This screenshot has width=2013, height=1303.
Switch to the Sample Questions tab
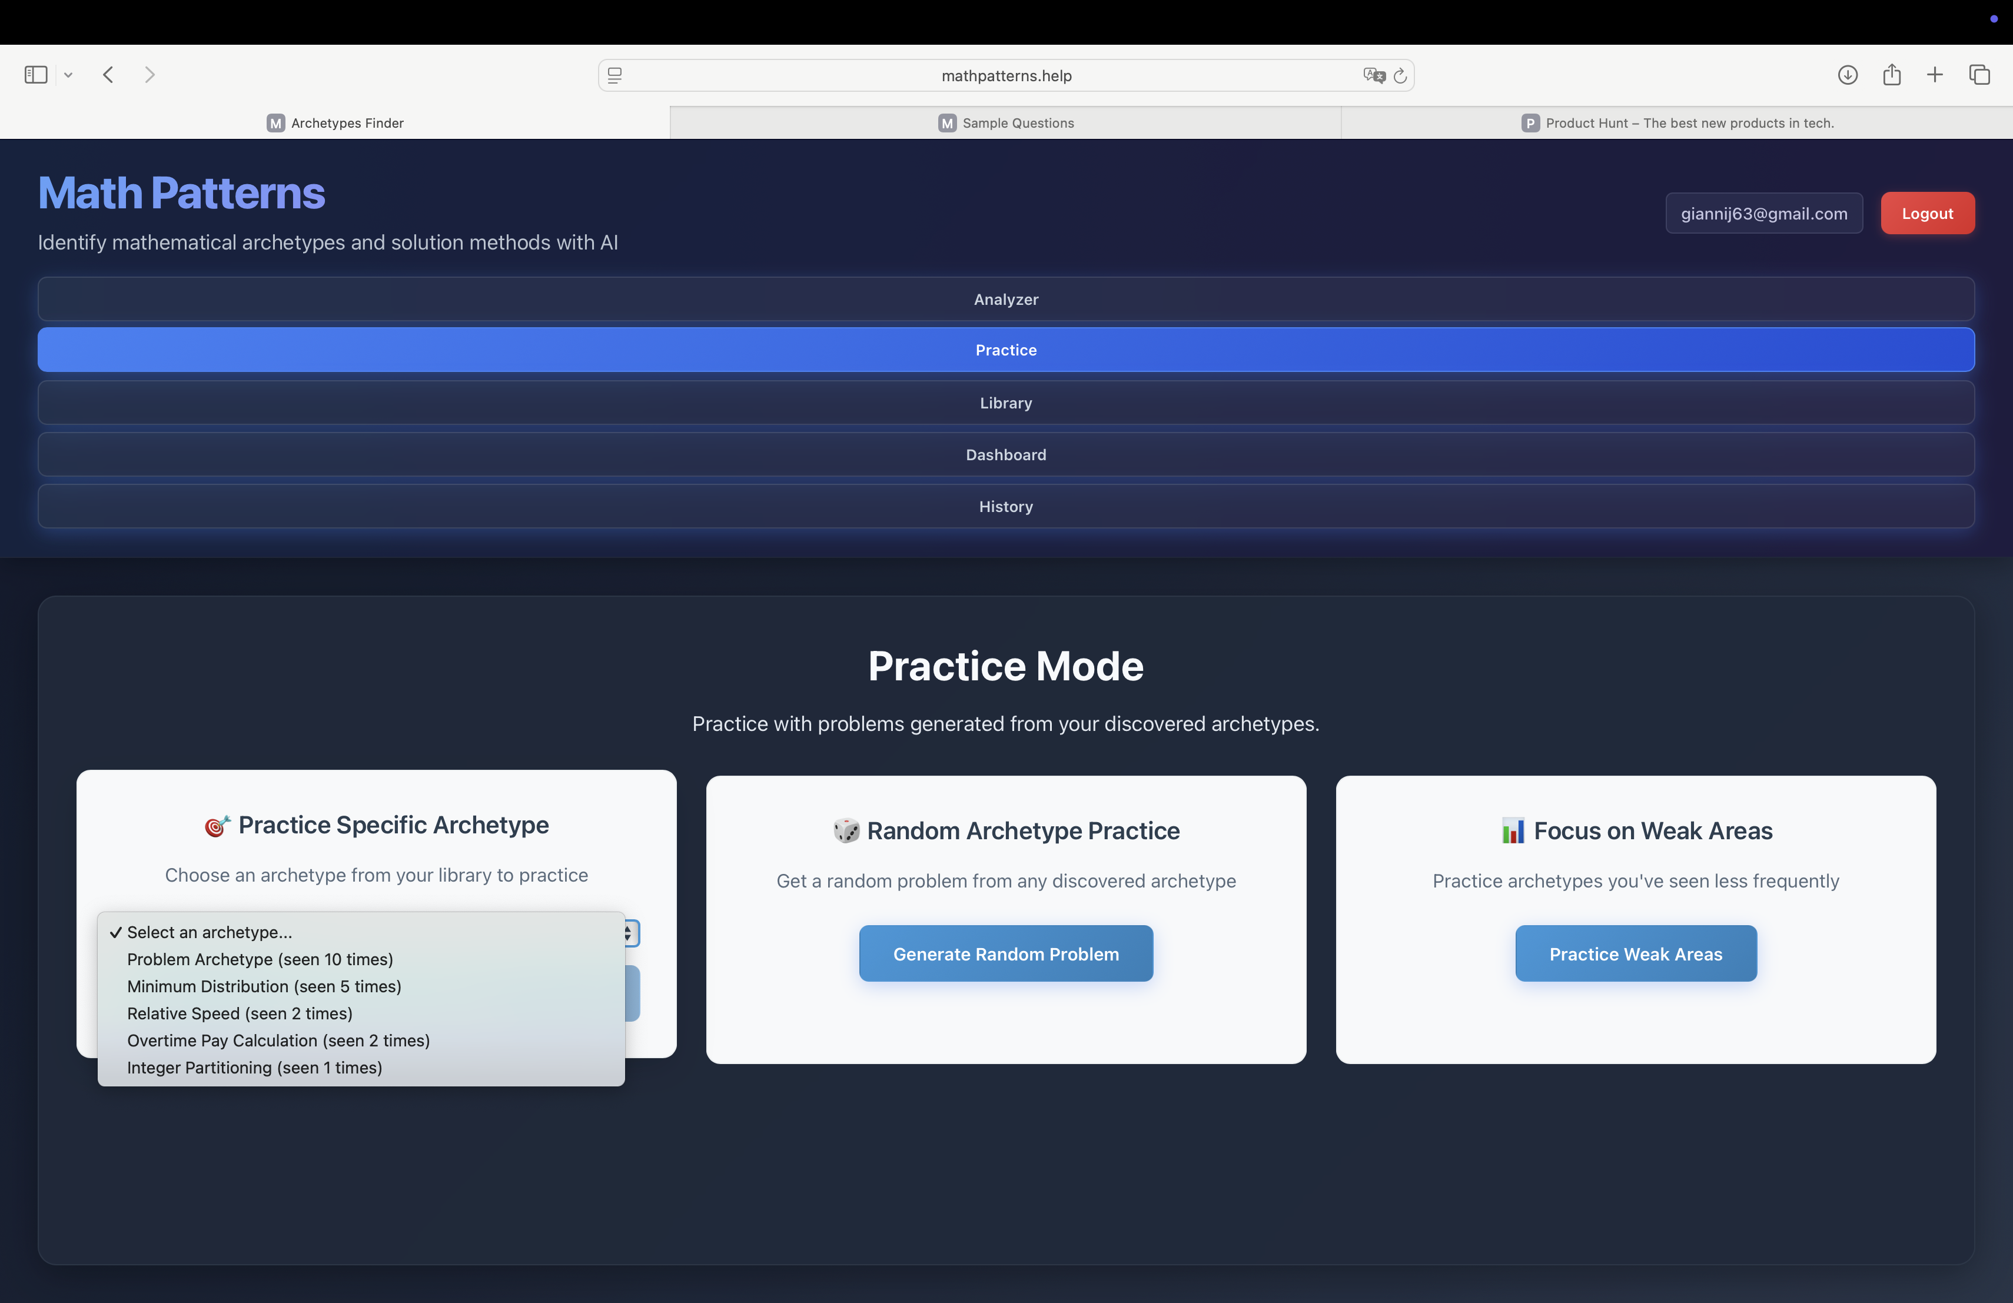(1006, 124)
